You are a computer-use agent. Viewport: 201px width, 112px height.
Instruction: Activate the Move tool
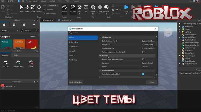click(27, 7)
